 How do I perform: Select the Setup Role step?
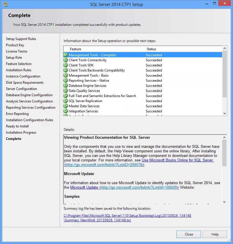tap(14, 57)
